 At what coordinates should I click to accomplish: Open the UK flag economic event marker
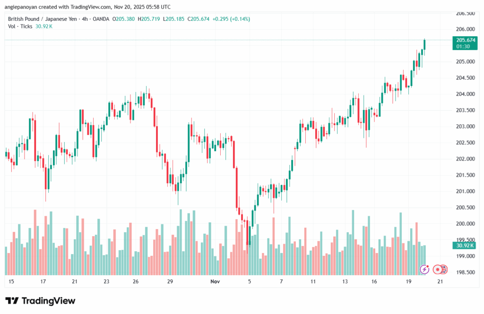click(444, 269)
